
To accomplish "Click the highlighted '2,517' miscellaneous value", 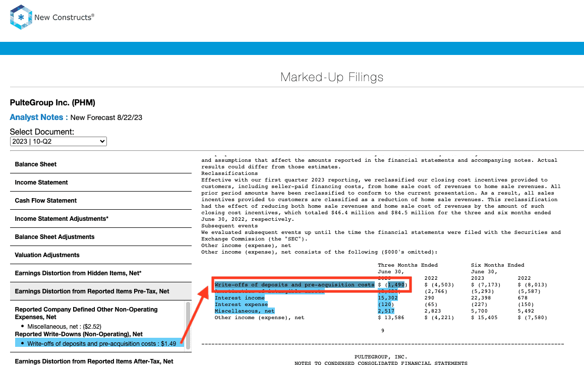I will 386,311.
